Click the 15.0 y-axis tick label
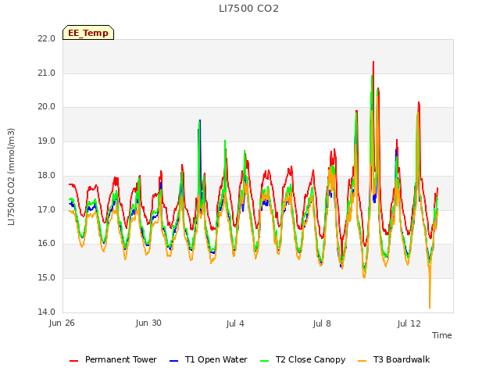This screenshot has width=500, height=375. (x=47, y=278)
